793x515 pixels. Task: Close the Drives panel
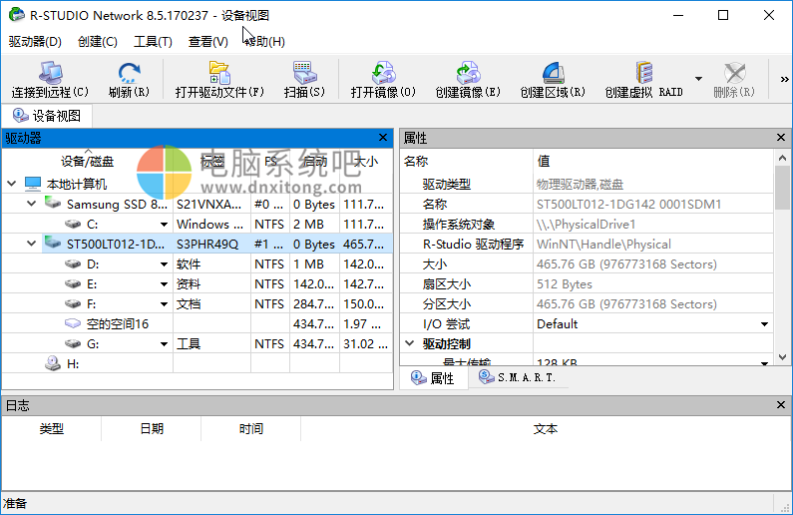[383, 138]
